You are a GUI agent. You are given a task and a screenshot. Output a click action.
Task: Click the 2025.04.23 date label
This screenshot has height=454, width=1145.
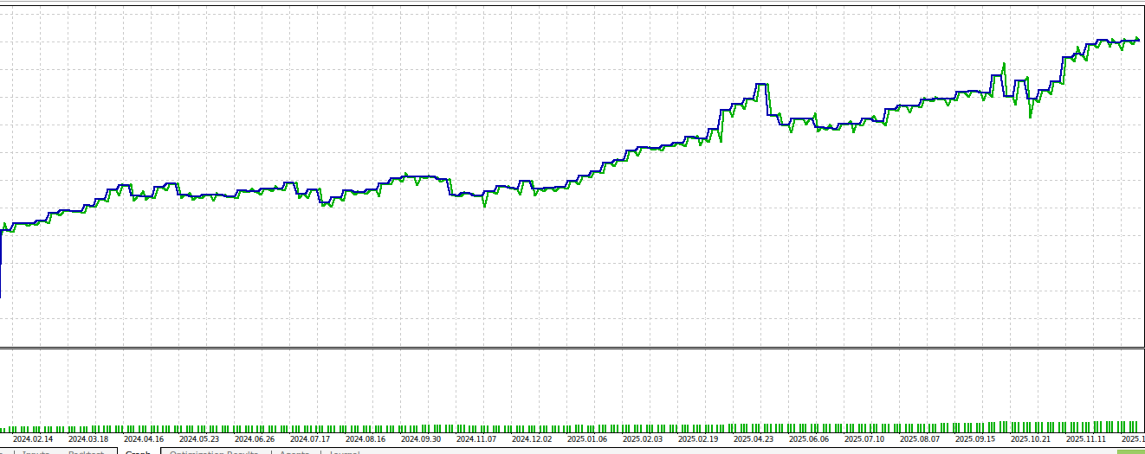point(754,439)
